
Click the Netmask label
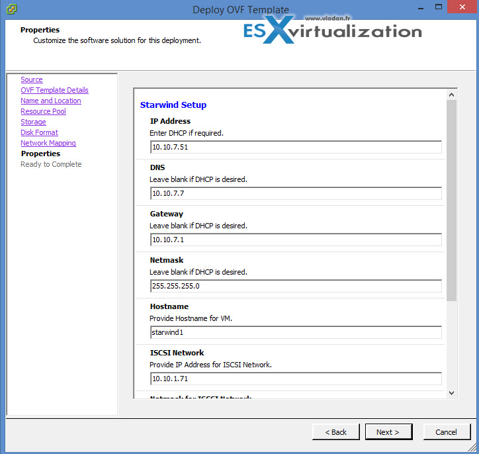[x=167, y=260]
